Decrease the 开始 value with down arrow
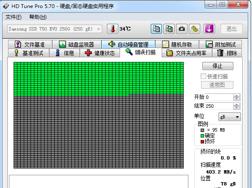 click(236, 99)
